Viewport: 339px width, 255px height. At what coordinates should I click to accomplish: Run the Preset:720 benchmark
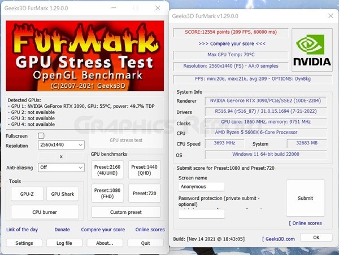tap(145, 194)
